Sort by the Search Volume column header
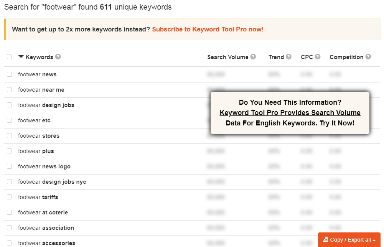 [x=228, y=57]
